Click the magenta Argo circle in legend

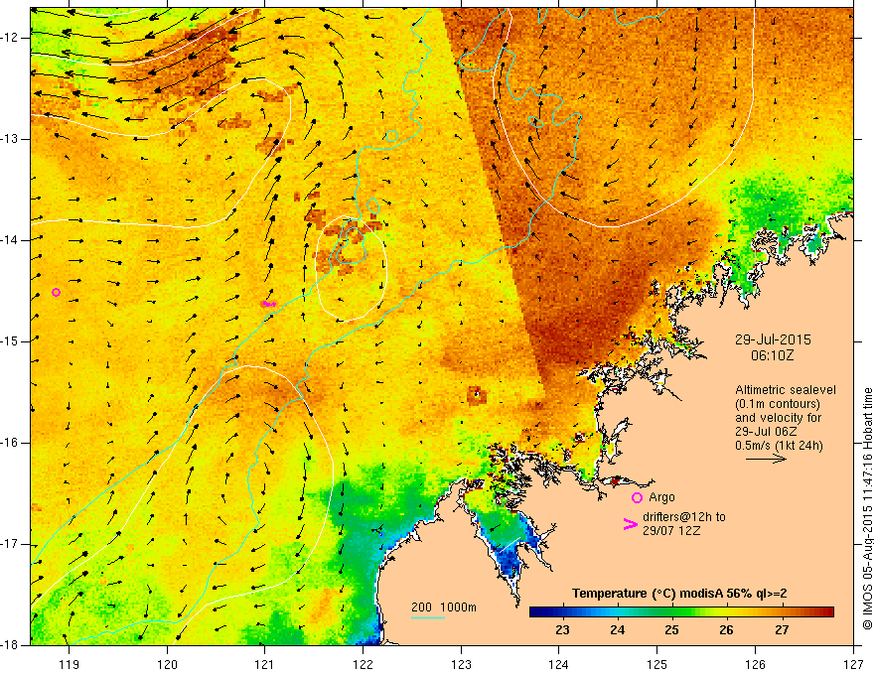(637, 497)
